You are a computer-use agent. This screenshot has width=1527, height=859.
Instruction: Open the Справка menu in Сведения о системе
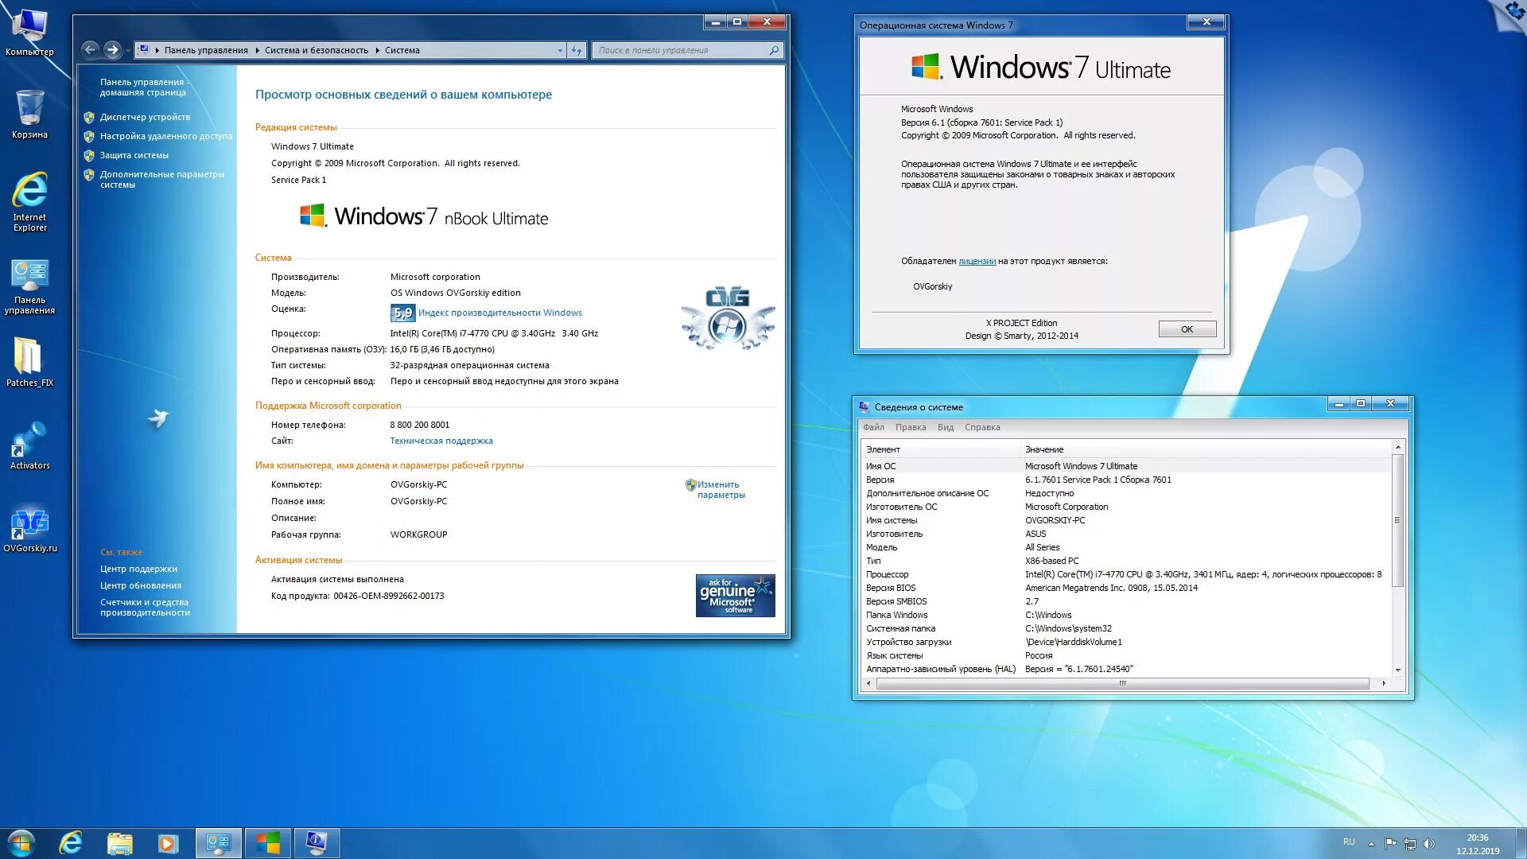coord(982,427)
